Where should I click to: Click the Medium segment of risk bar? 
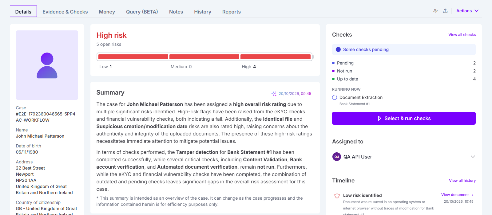(x=204, y=57)
